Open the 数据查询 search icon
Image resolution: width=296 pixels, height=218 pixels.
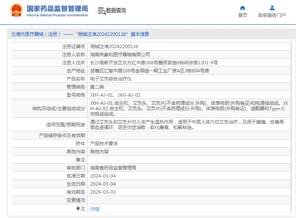(x=102, y=11)
